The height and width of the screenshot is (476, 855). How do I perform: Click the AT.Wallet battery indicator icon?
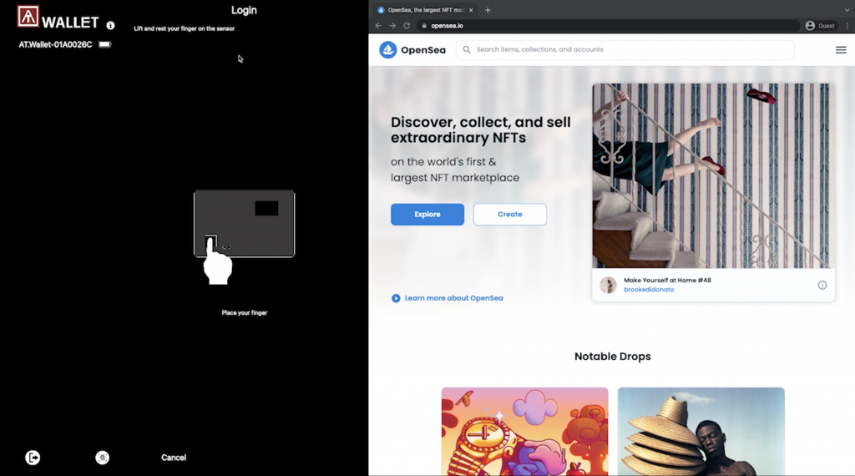coord(104,44)
